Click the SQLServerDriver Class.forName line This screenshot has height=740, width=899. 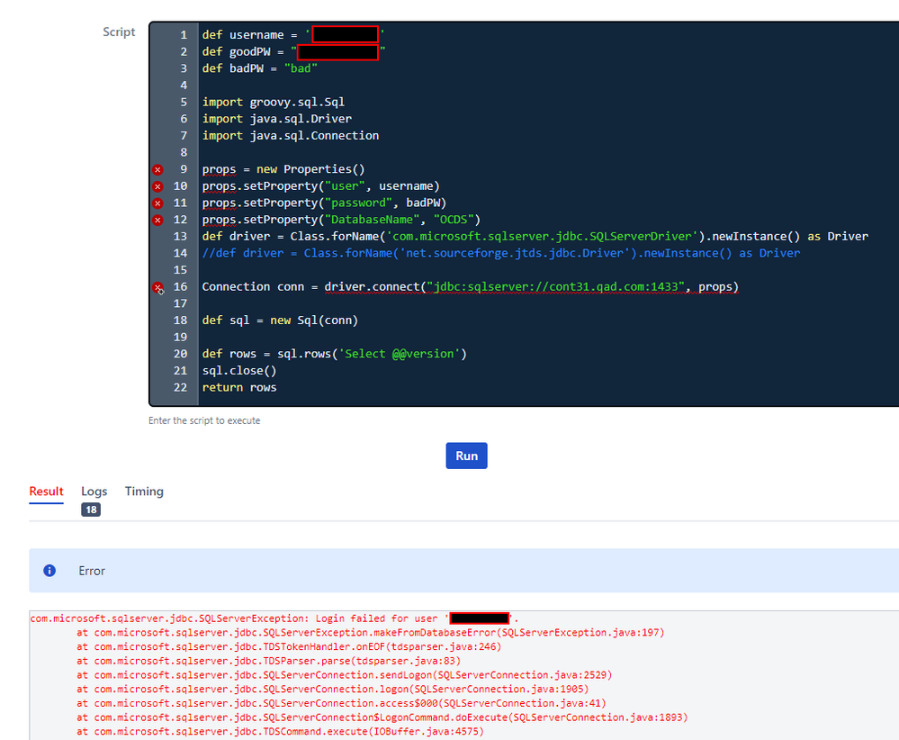(x=535, y=237)
